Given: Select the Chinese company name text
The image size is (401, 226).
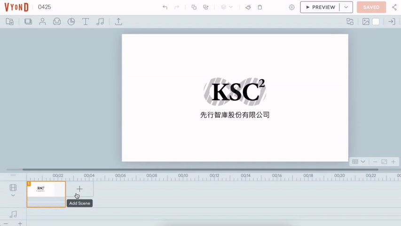Looking at the screenshot, I should 235,115.
